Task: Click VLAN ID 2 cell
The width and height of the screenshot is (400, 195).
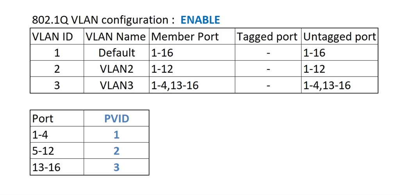Action: 57,69
